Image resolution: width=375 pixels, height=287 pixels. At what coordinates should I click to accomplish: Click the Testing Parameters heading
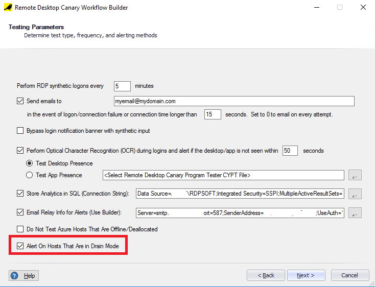click(36, 27)
